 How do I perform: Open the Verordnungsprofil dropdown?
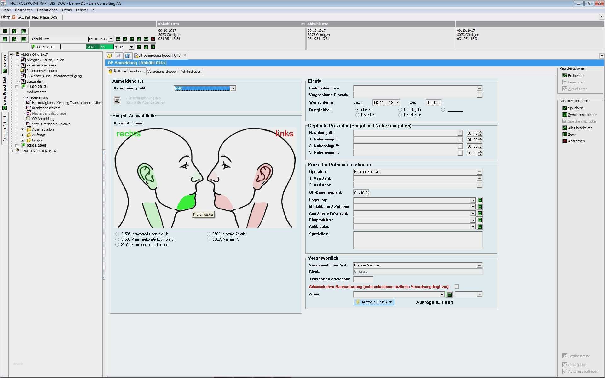pyautogui.click(x=233, y=89)
